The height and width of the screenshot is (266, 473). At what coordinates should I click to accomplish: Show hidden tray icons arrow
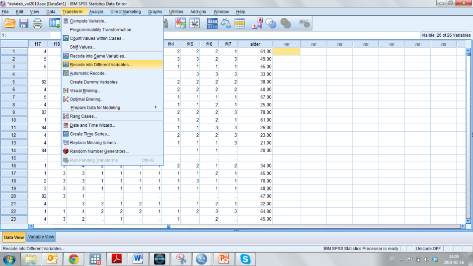point(401,259)
